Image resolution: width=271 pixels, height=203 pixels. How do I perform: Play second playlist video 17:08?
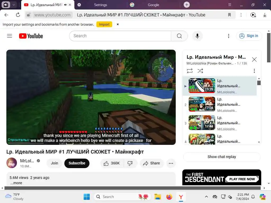tap(202, 104)
